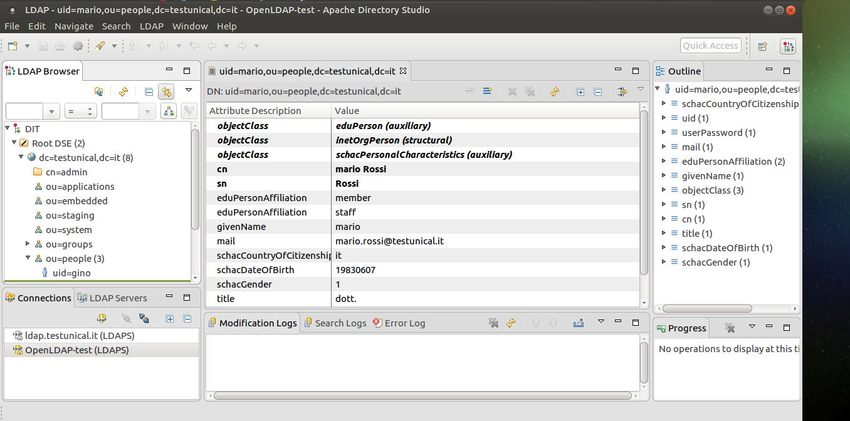Click the Delete All Values icon in entry editor

[530, 91]
